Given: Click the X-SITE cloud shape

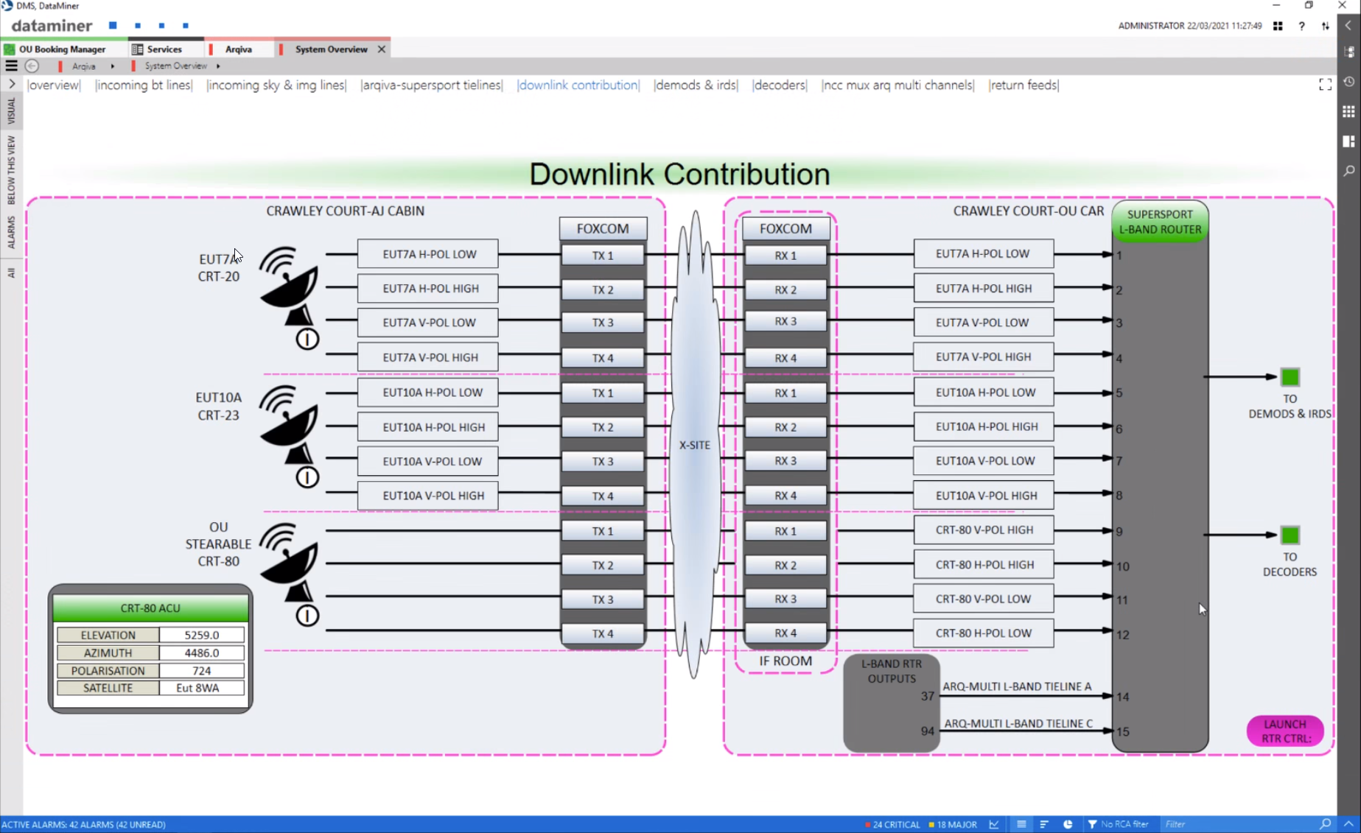Looking at the screenshot, I should tap(695, 445).
